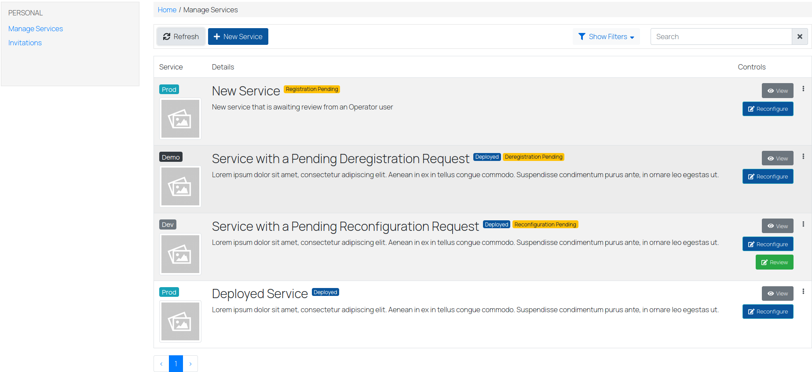The image size is (812, 372).
Task: Reconfigure the New Service entry
Action: 768,109
